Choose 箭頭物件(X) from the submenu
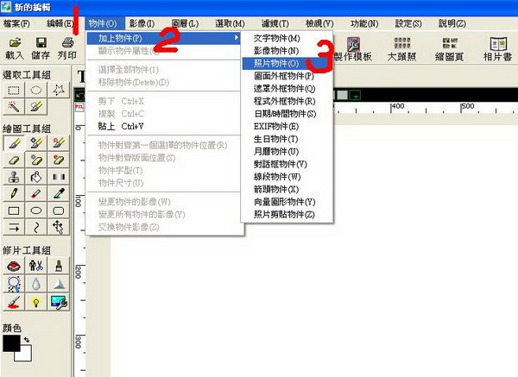518x377 pixels. pyautogui.click(x=287, y=189)
